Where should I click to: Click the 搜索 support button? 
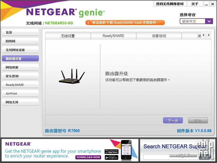point(205,157)
